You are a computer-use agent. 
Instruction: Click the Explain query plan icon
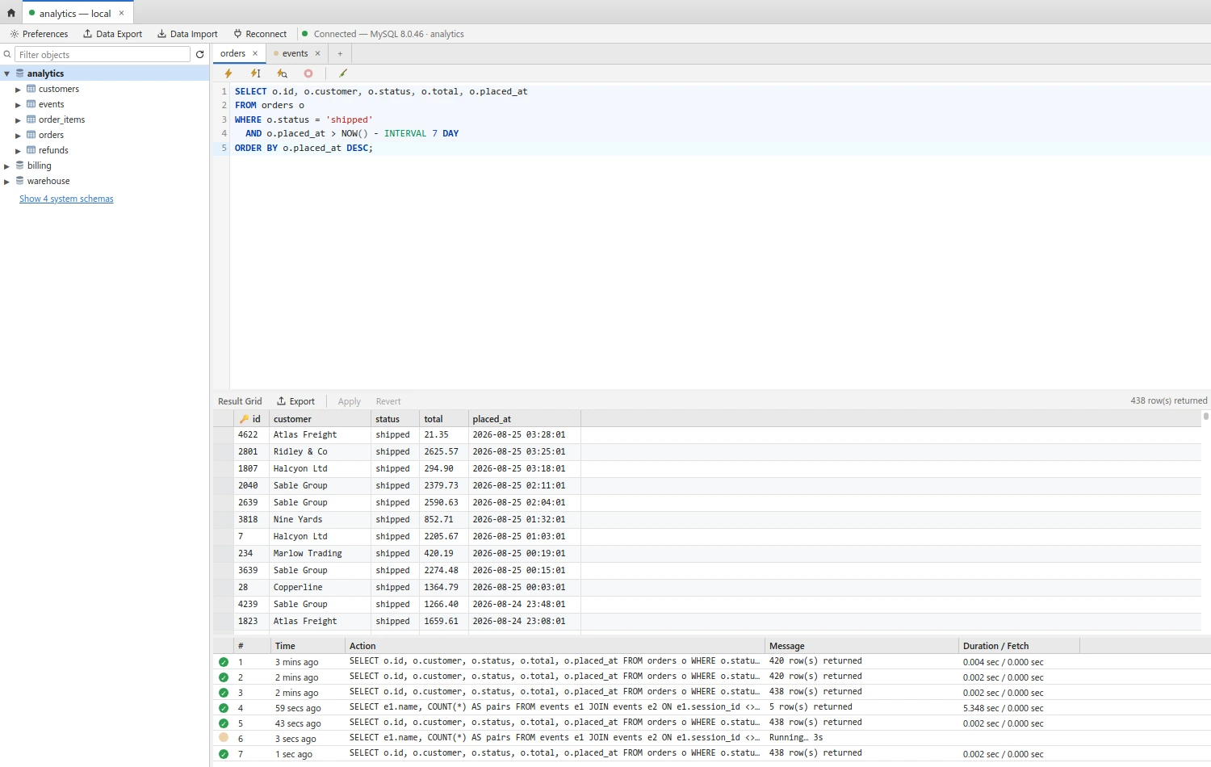[282, 73]
